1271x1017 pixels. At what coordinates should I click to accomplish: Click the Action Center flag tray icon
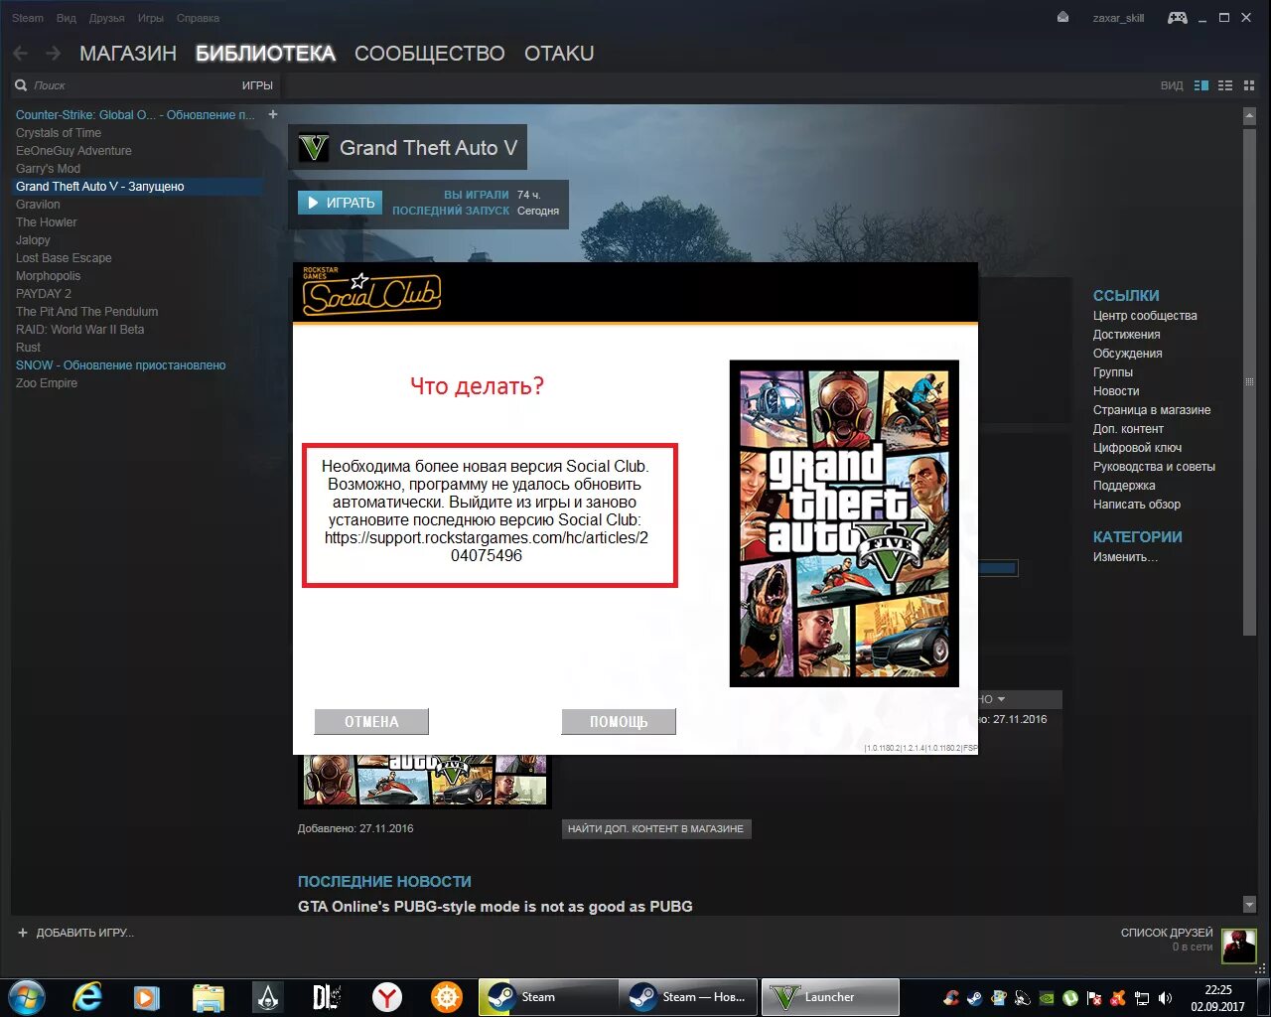tap(1094, 998)
